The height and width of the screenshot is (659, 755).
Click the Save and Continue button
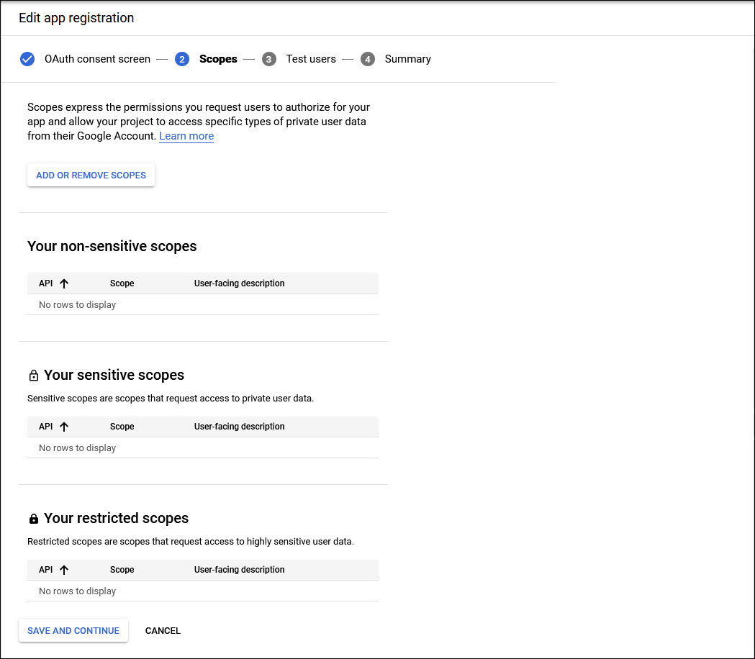(x=73, y=630)
